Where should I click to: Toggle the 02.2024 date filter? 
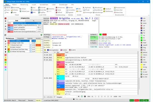[64, 50]
